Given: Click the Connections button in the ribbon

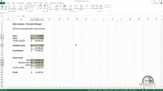Looking at the screenshot, I should [x=32, y=5].
